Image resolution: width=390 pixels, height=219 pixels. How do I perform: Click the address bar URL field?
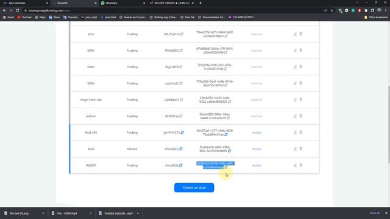click(x=172, y=10)
